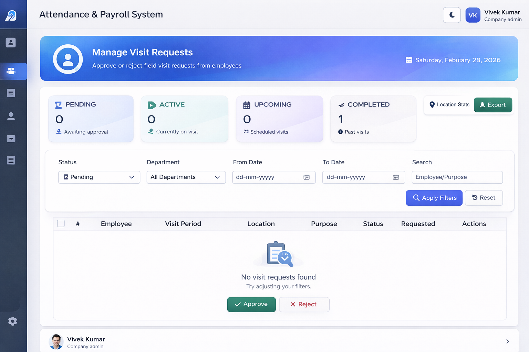Click the Purpose column header
This screenshot has height=352, width=529.
[x=324, y=224]
